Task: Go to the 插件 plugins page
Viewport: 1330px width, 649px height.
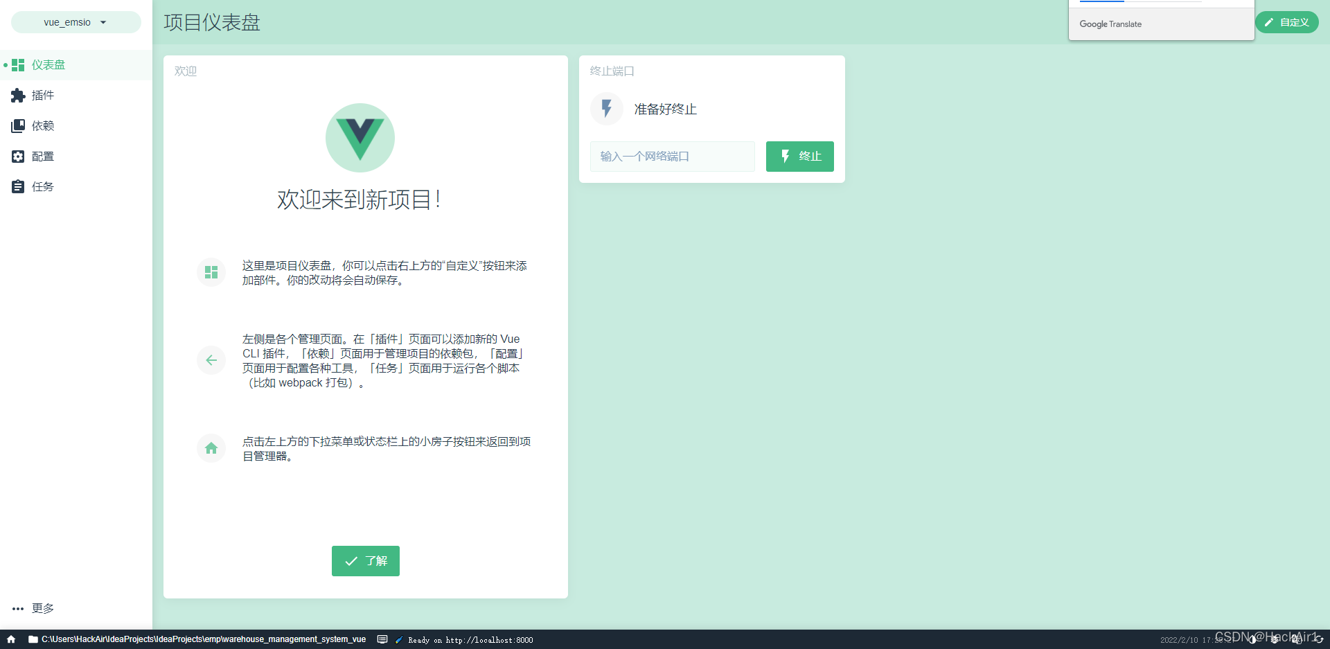Action: point(76,96)
